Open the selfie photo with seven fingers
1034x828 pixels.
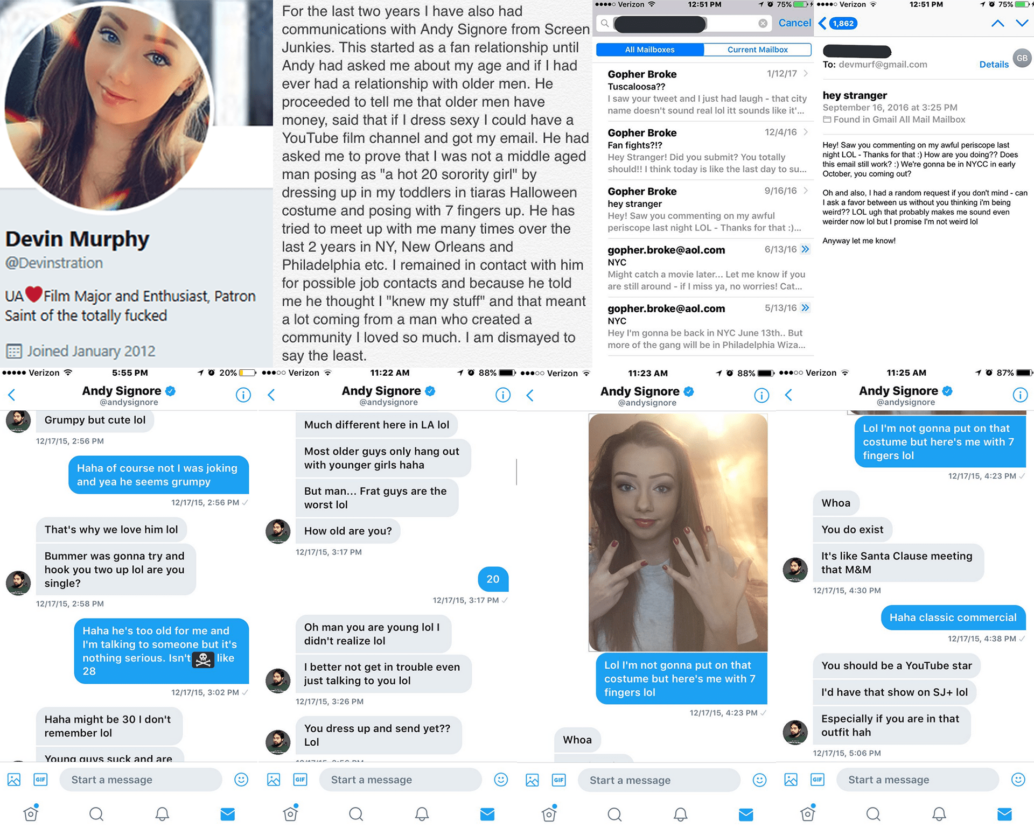[678, 532]
